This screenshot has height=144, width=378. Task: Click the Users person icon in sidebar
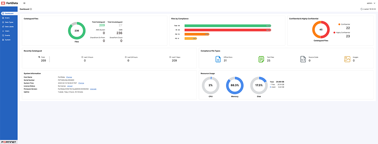pos(3,31)
